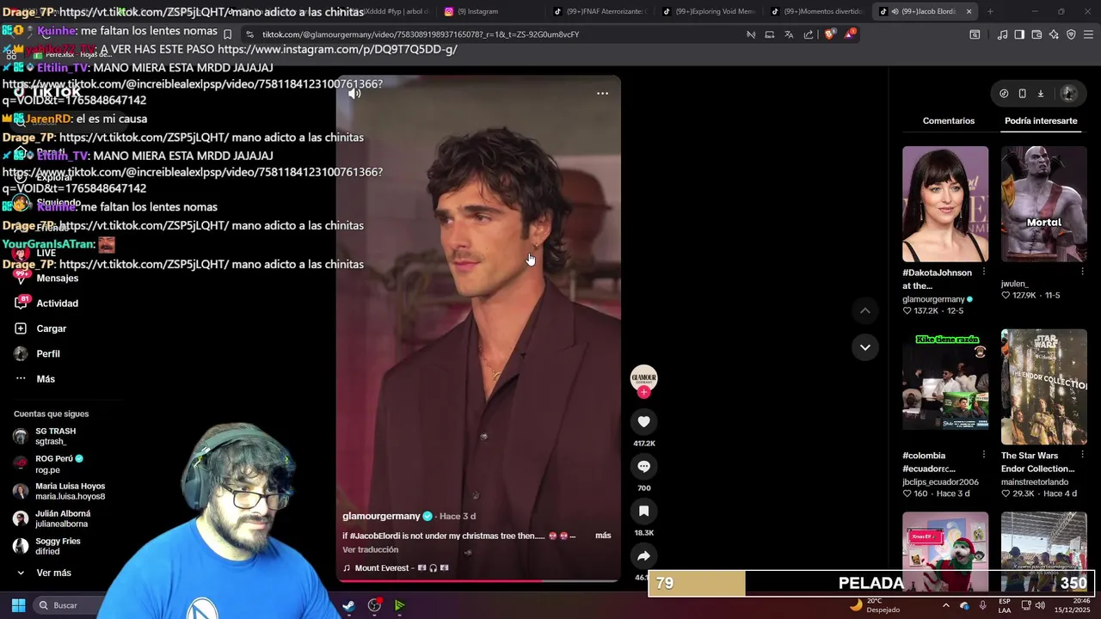Open profile avatar in top-right pill
Image resolution: width=1101 pixels, height=619 pixels.
click(1068, 94)
